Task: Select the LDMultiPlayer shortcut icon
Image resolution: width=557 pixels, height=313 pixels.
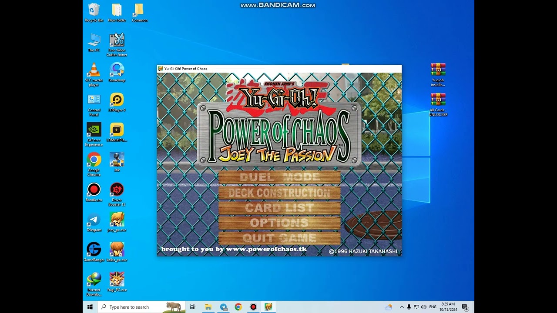Action: click(117, 133)
